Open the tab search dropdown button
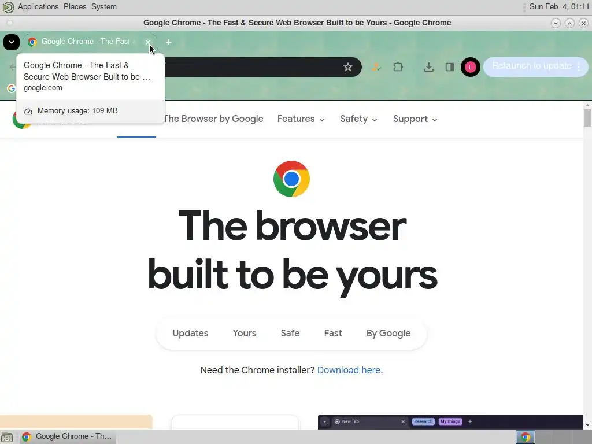Image resolution: width=592 pixels, height=444 pixels. [12, 42]
